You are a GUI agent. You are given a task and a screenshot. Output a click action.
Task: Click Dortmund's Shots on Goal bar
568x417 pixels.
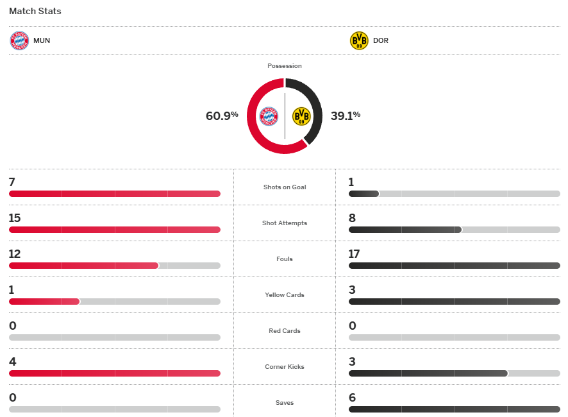click(x=364, y=194)
